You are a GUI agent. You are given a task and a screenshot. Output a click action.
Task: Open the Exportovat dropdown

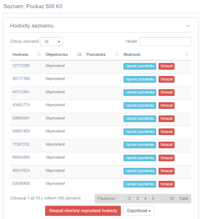(139, 211)
